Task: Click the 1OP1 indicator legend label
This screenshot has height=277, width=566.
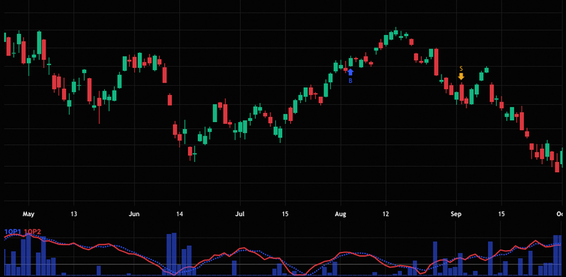Action: coord(12,232)
